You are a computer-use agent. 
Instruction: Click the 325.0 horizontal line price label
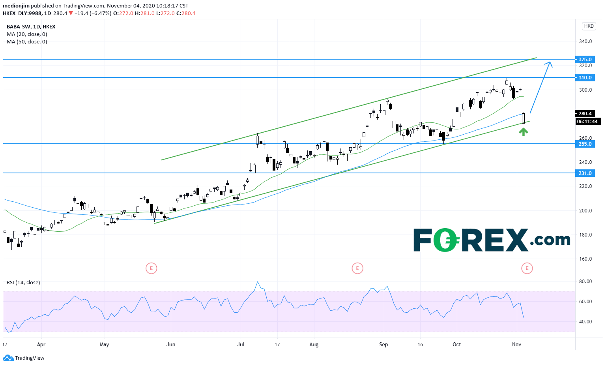[585, 59]
